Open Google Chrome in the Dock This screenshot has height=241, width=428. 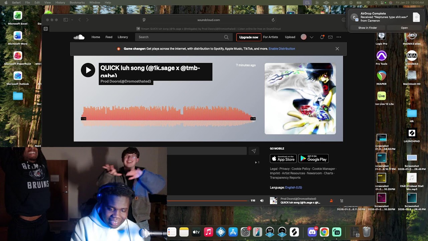(x=324, y=232)
